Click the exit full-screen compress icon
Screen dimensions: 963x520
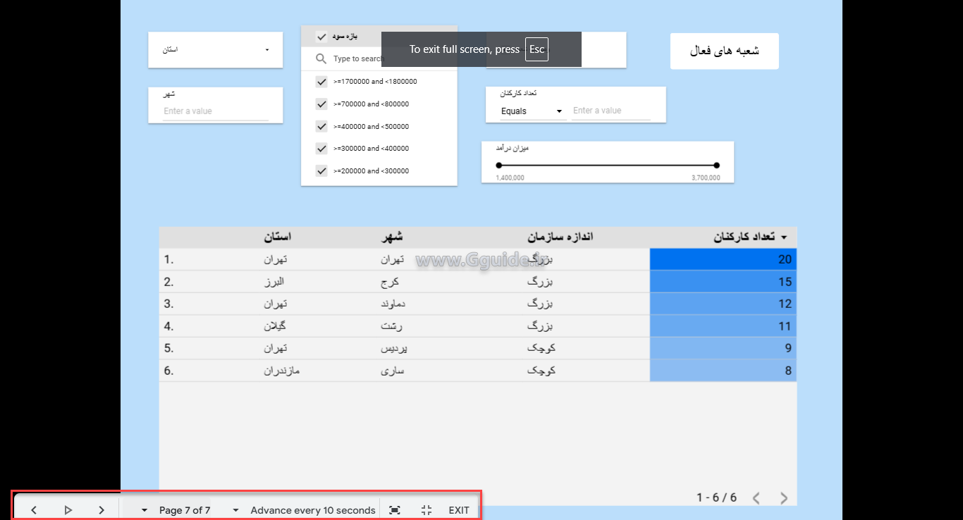[427, 509]
